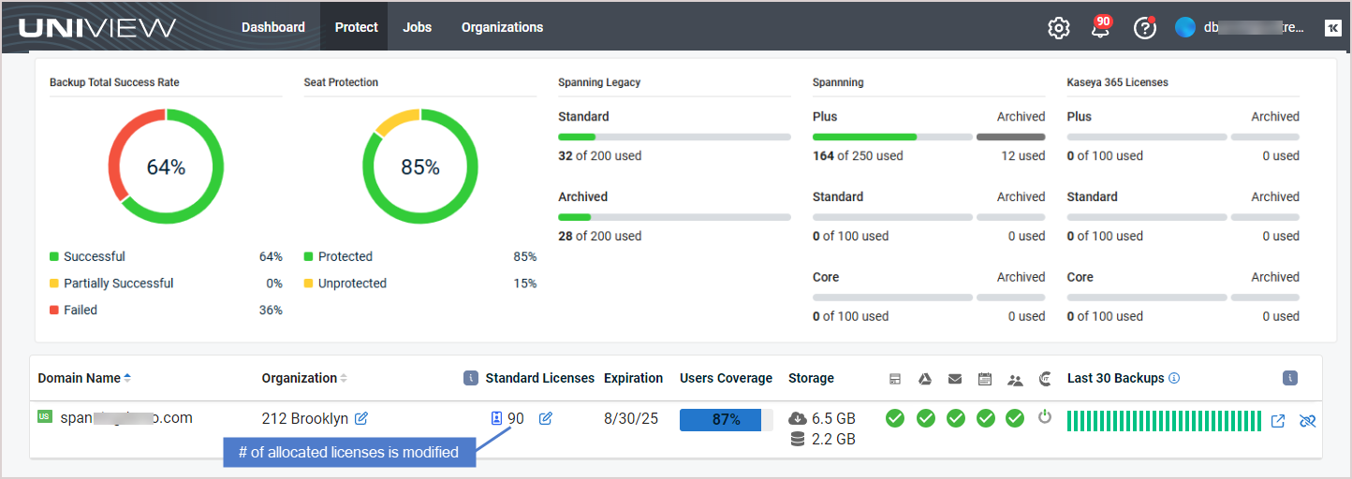Click the Storage column header

tap(811, 378)
